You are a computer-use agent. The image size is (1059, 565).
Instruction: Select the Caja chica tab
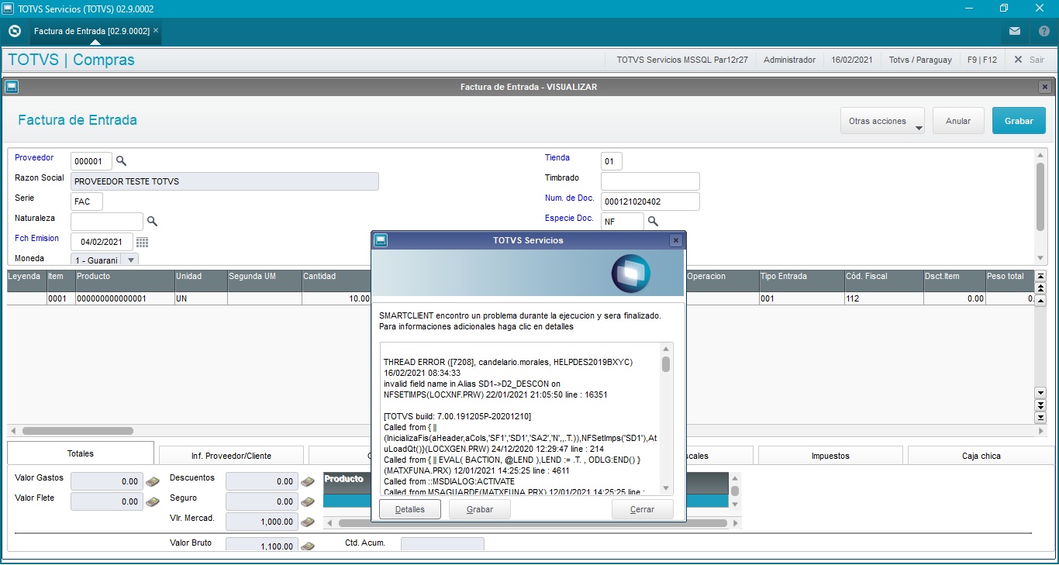[x=981, y=456]
